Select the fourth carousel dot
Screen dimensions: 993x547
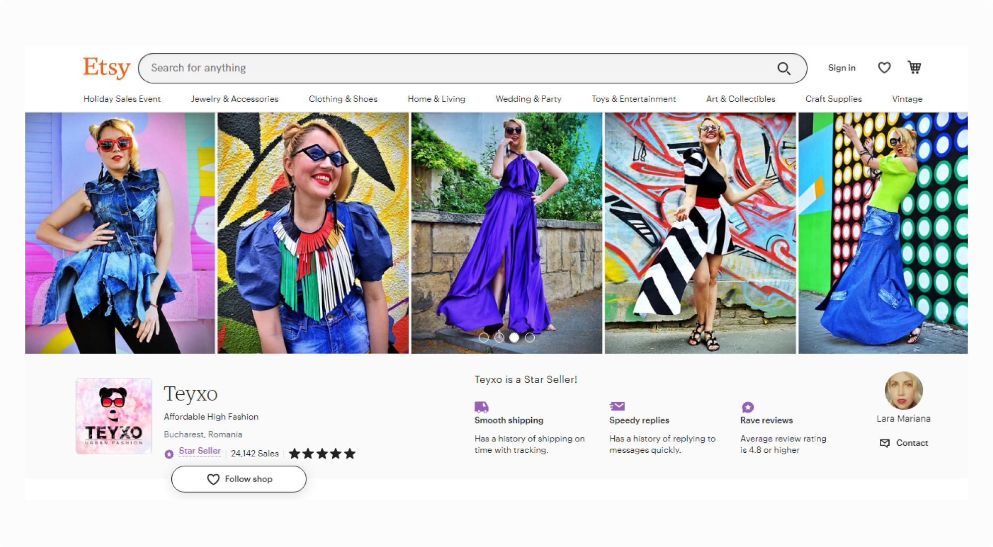pos(530,338)
